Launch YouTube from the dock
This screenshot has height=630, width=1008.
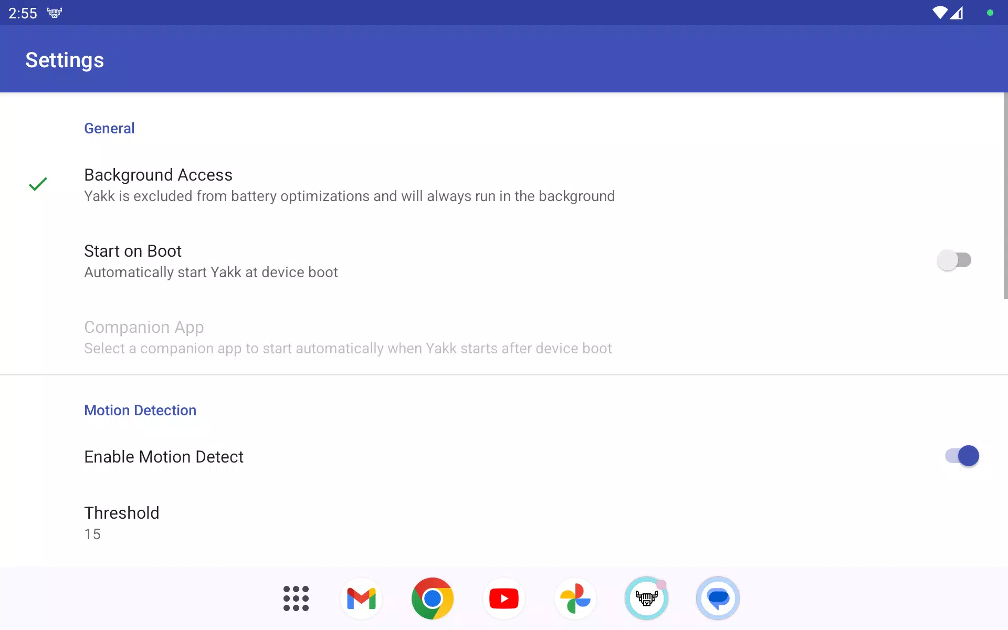click(504, 598)
